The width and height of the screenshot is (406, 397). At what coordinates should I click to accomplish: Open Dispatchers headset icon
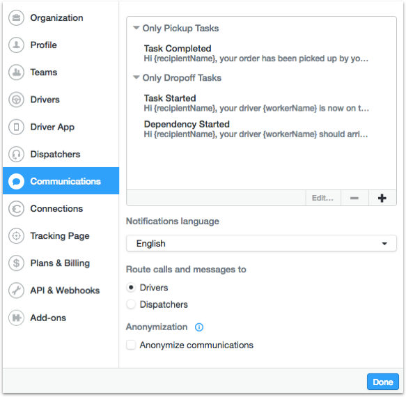16,155
